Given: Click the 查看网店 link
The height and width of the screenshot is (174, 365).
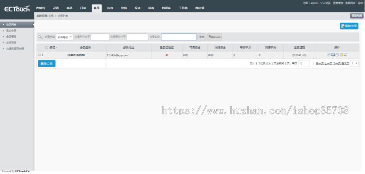Looking at the screenshot, I should [x=350, y=3].
